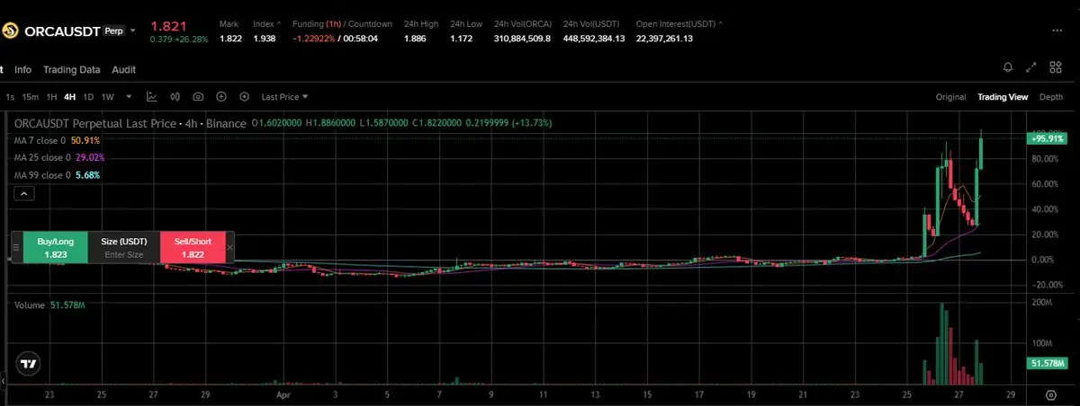Expand chart to fullscreen arrows icon
The image size is (1080, 406).
(1031, 67)
